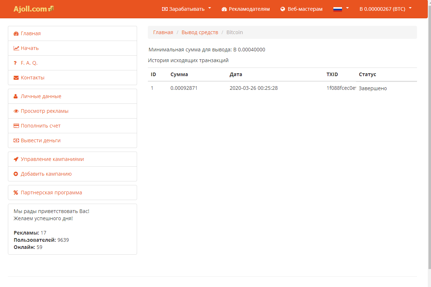431x287 pixels.
Task: Click the money icon next to Зарабатывать
Action: 165,9
